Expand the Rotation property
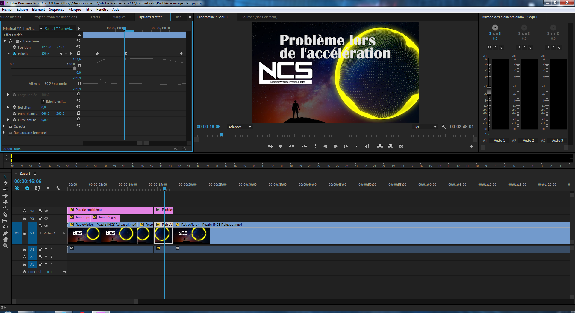The image size is (575, 313). (8, 107)
